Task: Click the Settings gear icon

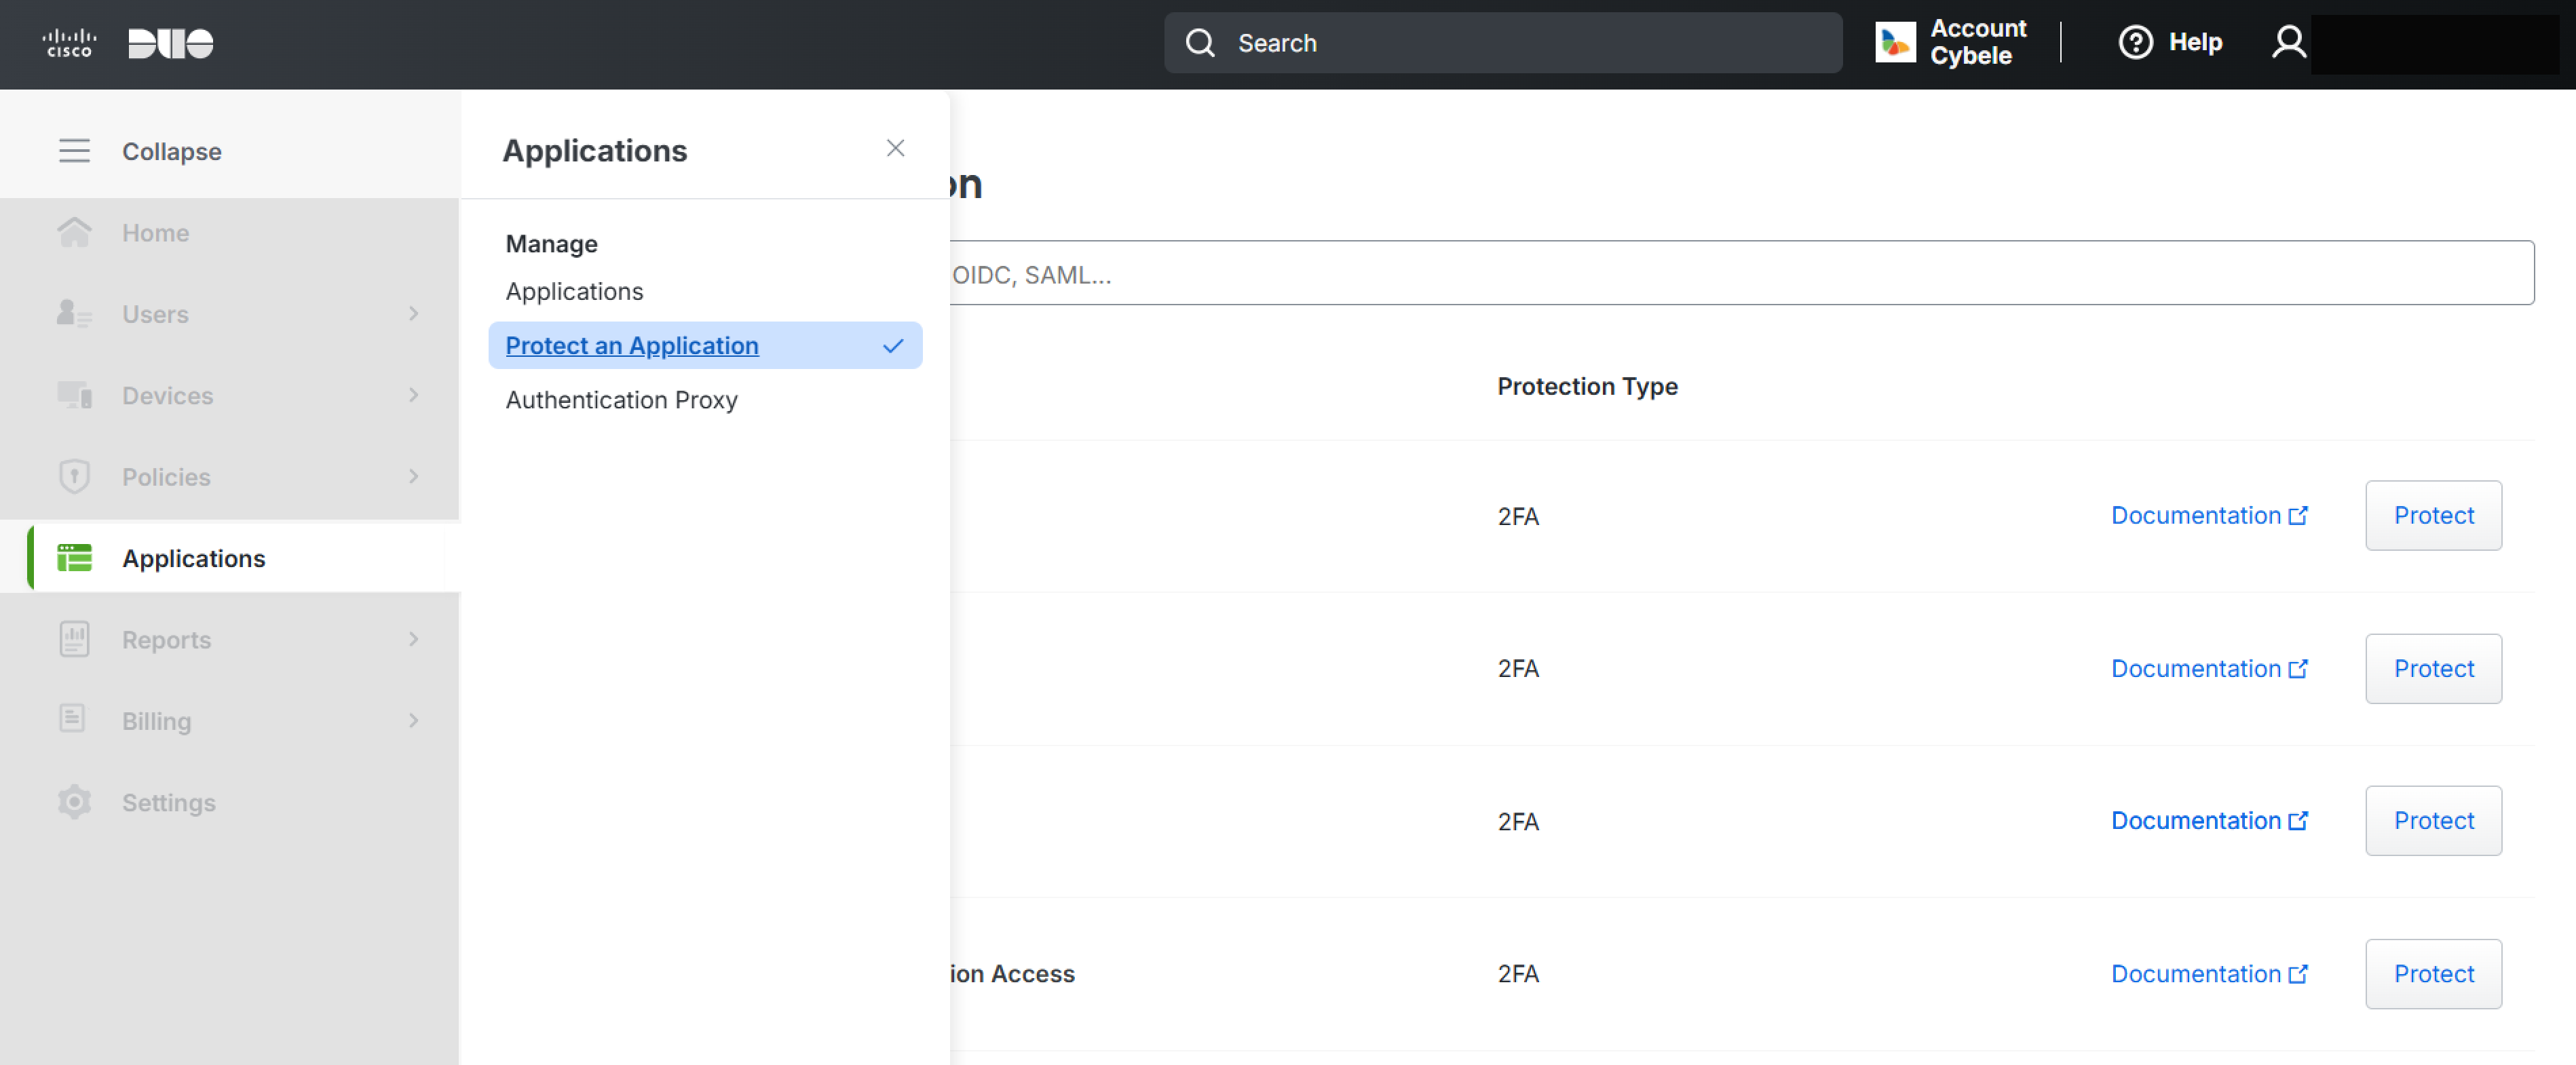Action: (74, 802)
